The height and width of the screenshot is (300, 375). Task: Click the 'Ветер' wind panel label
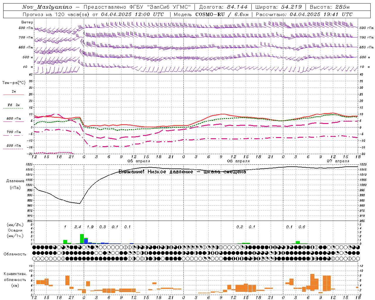click(x=27, y=22)
